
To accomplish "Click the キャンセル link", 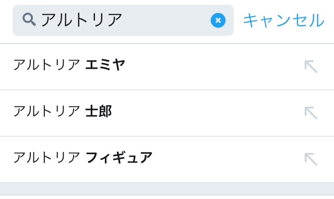I will (x=284, y=20).
